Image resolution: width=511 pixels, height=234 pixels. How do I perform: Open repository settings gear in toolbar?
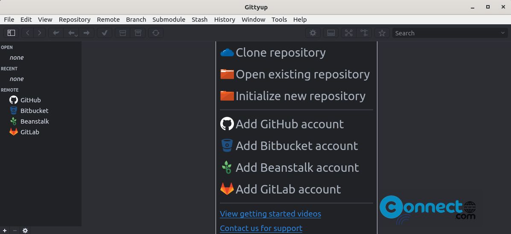pos(313,33)
